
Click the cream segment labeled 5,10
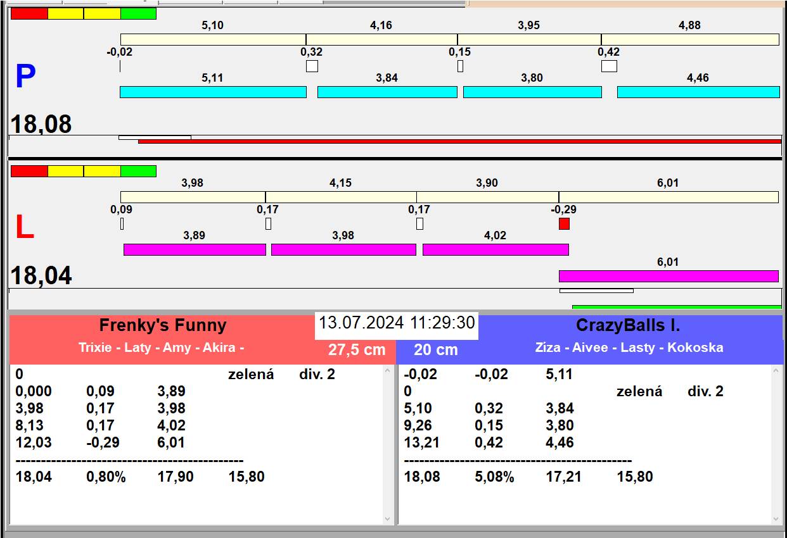point(213,39)
